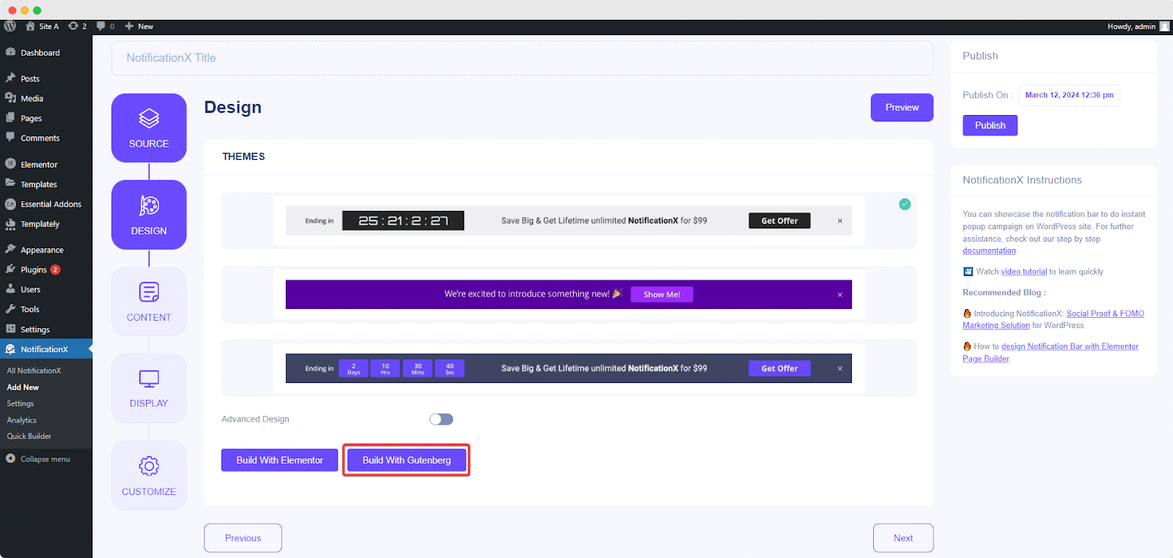Image resolution: width=1173 pixels, height=558 pixels.
Task: Close icon on purple theme preview bar
Action: (x=840, y=294)
